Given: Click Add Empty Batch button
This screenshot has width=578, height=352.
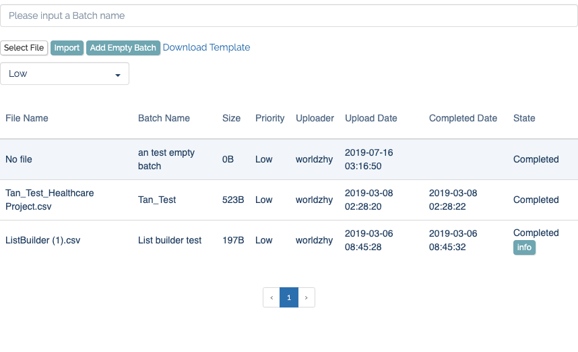Looking at the screenshot, I should (x=123, y=48).
